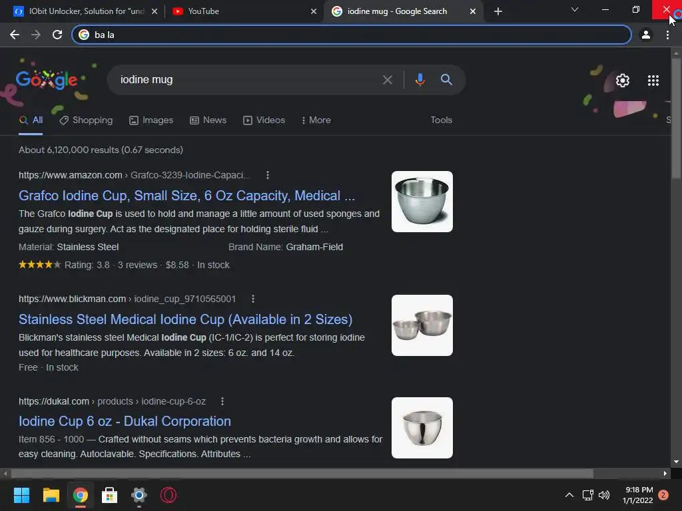
Task: Open the search Tools button
Action: (441, 120)
